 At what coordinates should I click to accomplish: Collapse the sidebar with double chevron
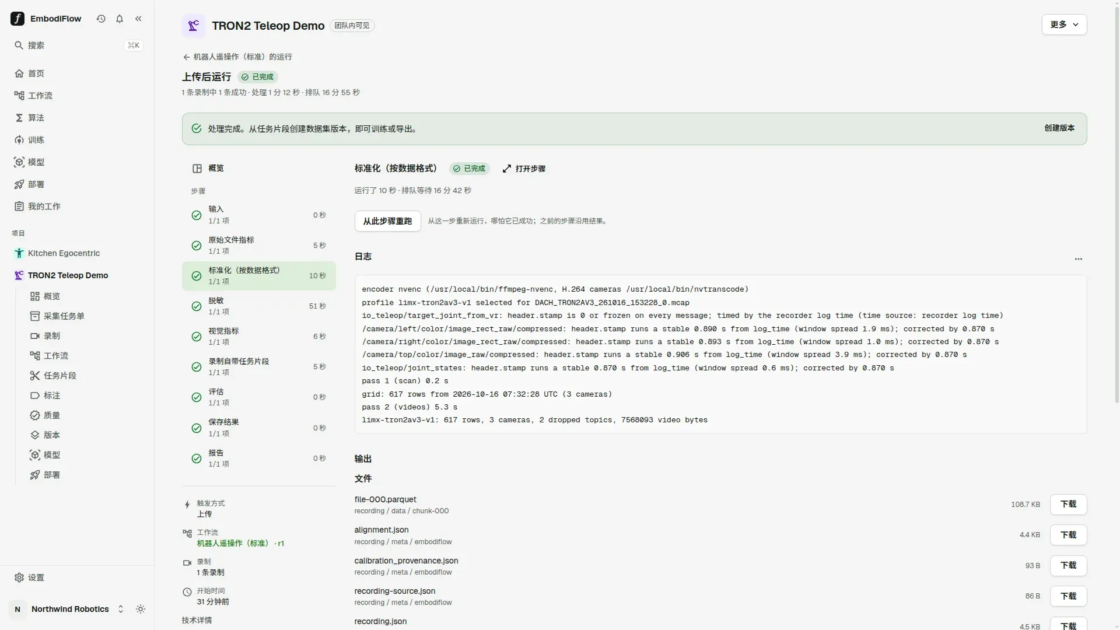coord(138,19)
